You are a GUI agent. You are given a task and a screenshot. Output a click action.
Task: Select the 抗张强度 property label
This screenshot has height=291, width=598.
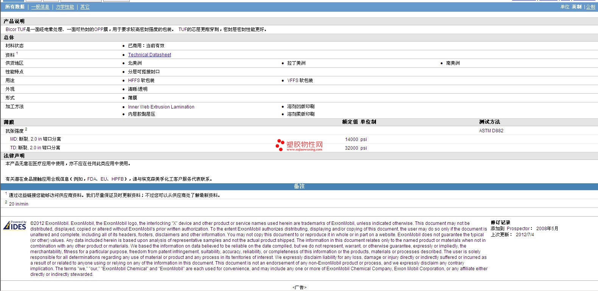tap(14, 131)
